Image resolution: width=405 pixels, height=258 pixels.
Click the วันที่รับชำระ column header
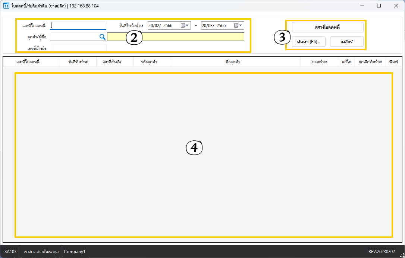pyautogui.click(x=78, y=62)
